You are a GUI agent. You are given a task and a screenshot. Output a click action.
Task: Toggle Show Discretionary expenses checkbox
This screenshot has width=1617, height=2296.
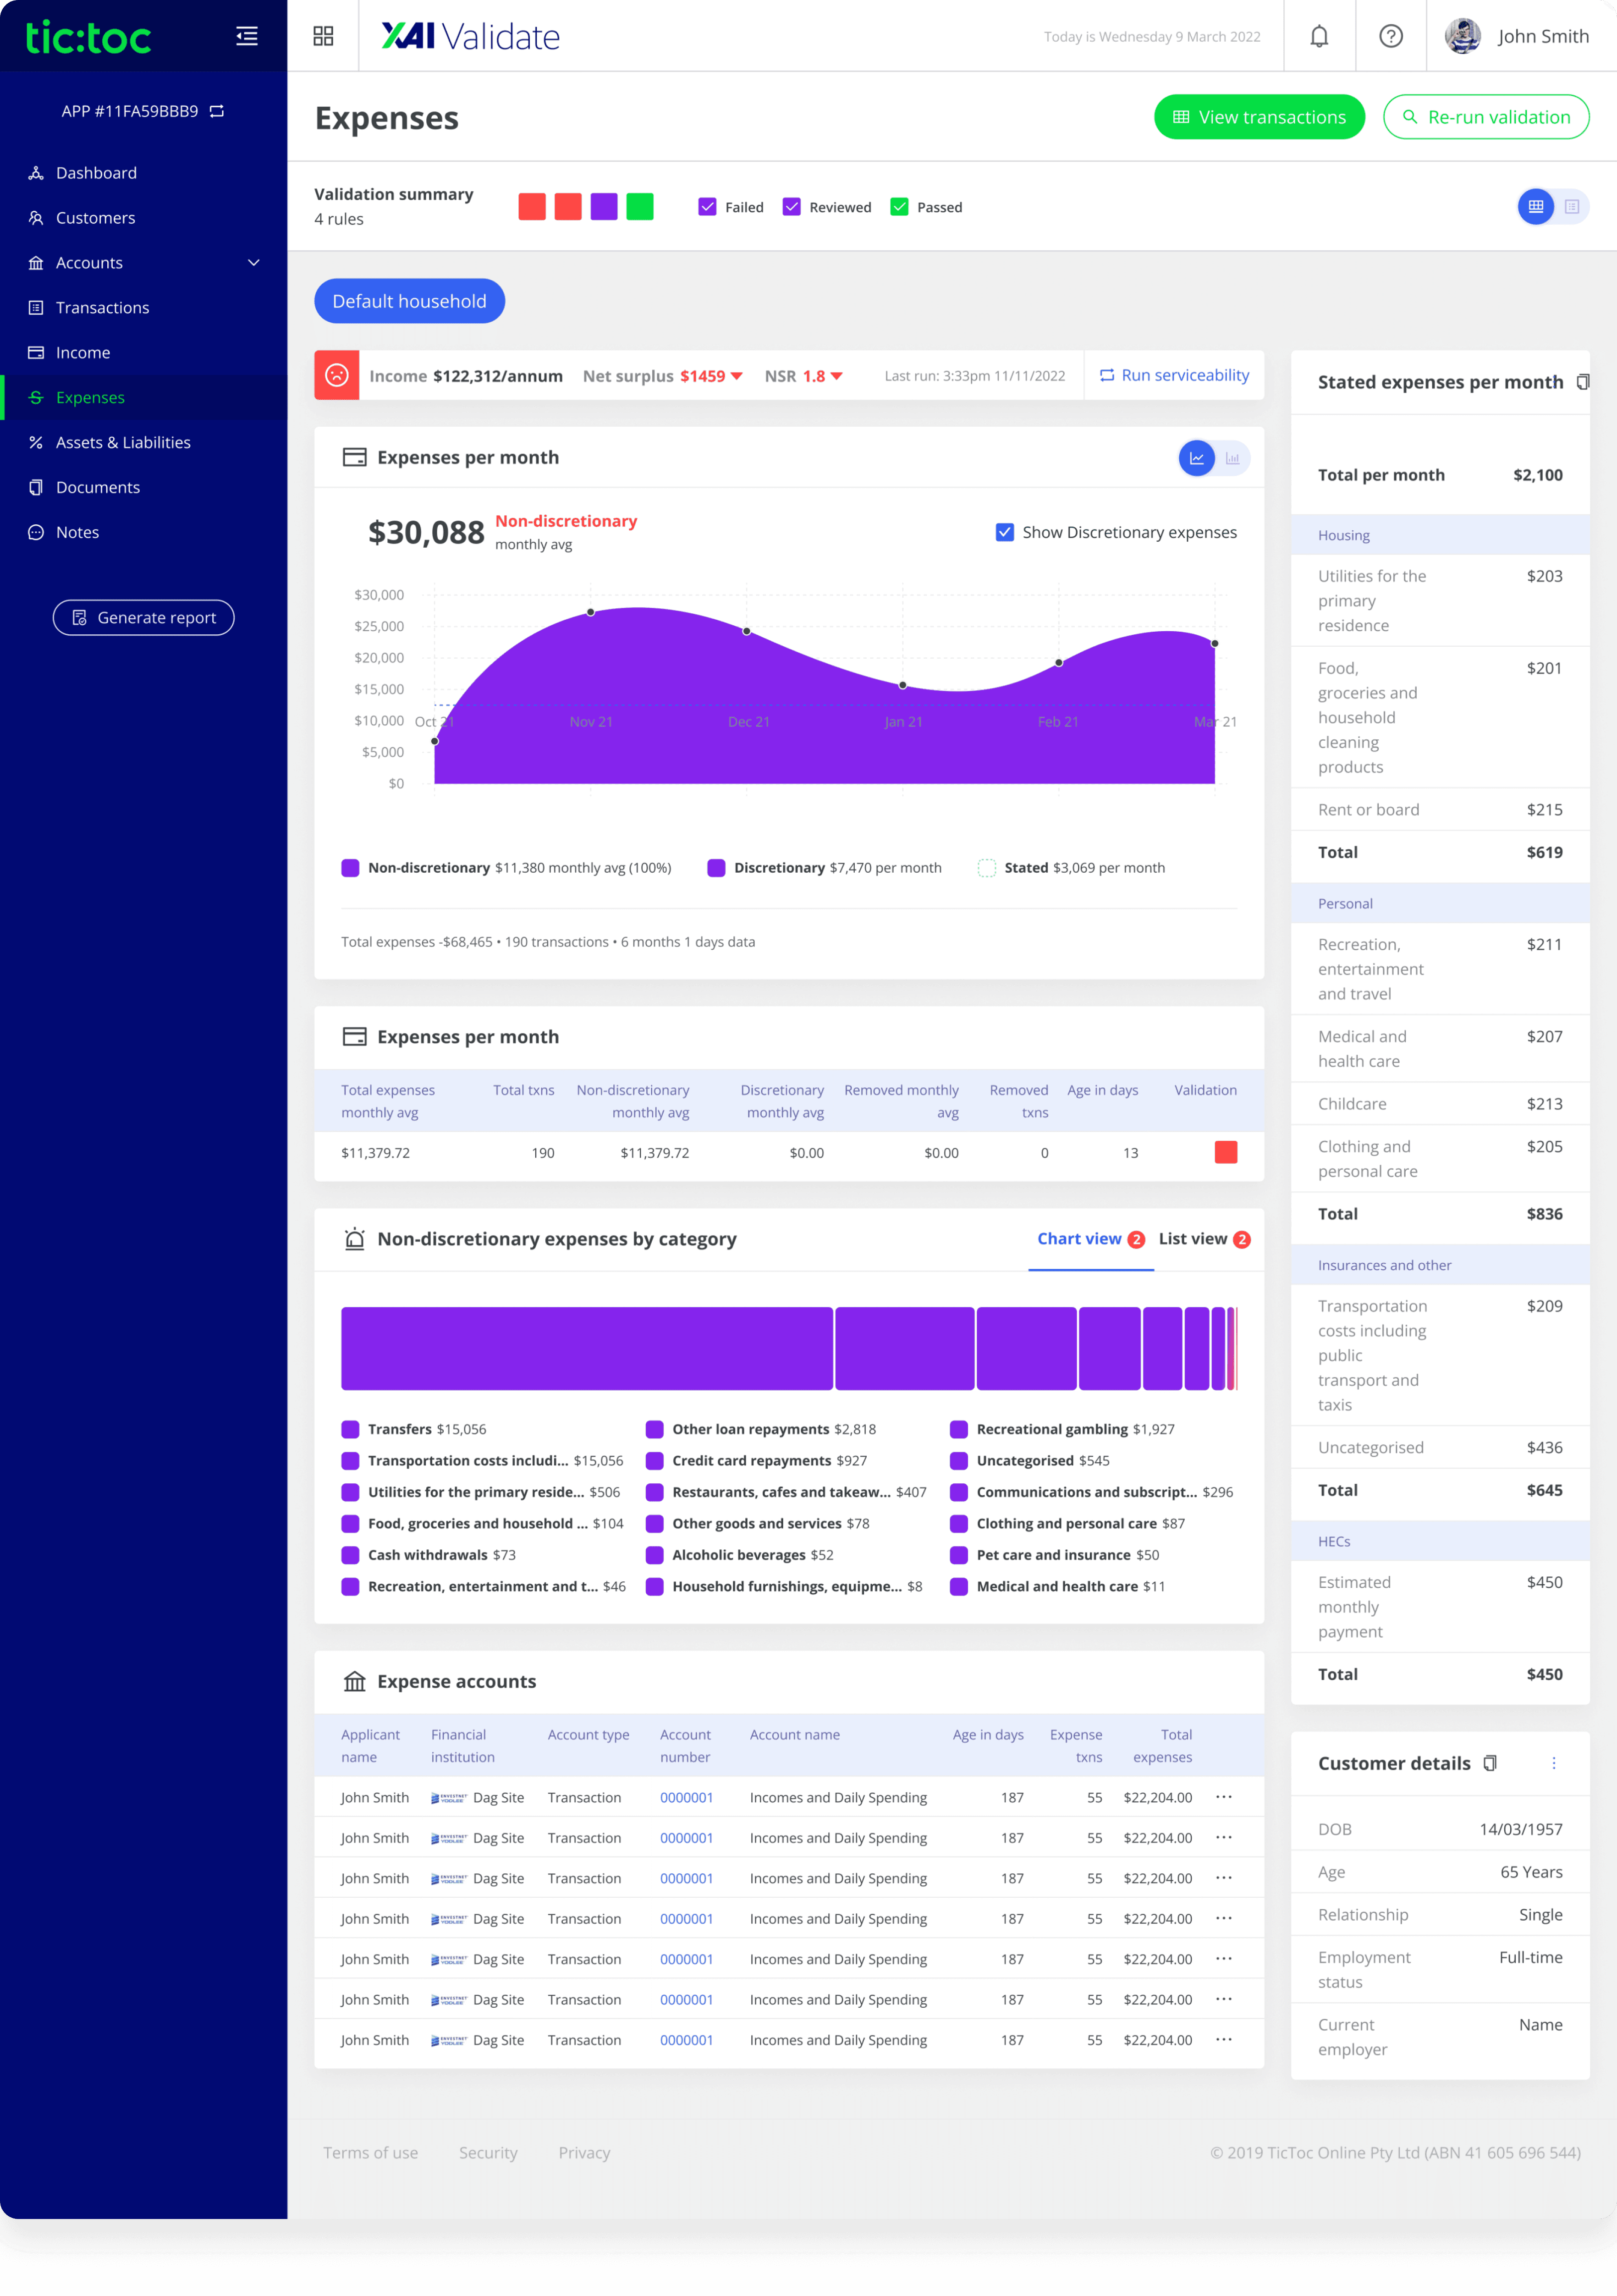pos(1005,532)
